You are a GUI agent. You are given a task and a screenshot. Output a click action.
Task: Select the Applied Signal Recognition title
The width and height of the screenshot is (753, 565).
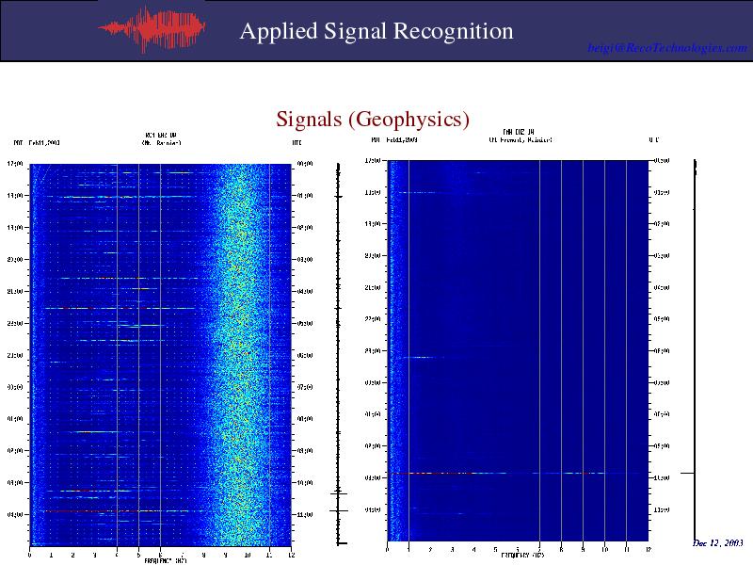[x=376, y=31]
